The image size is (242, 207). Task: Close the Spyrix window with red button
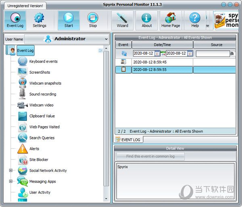236,4
